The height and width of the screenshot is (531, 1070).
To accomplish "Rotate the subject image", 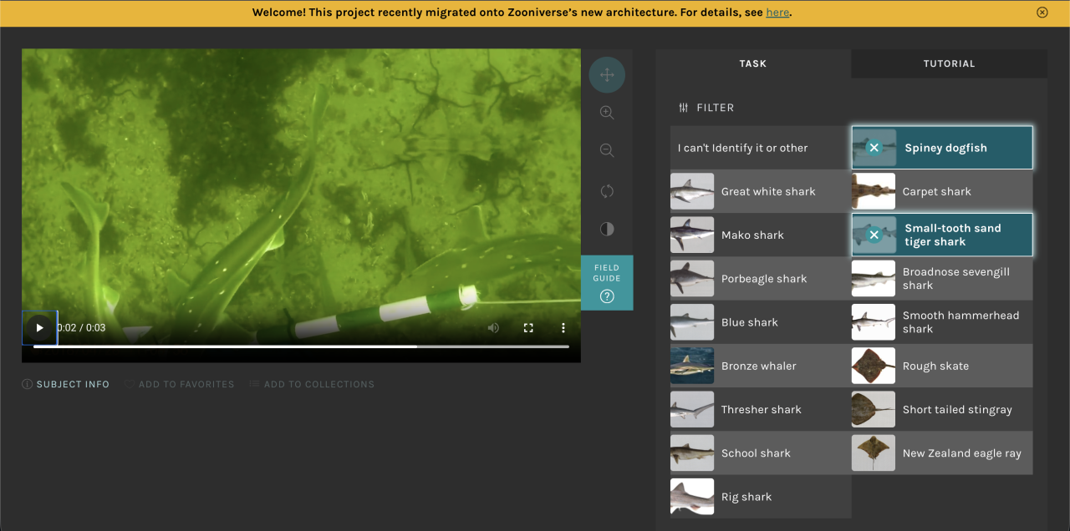I will 607,191.
